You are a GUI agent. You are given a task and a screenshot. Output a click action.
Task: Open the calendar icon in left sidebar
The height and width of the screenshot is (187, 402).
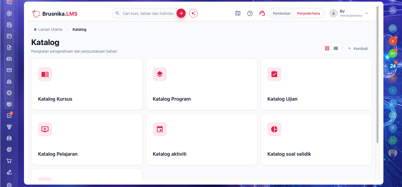9,36
